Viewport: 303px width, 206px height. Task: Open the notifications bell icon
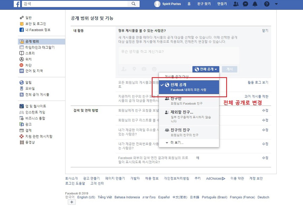(255, 4)
